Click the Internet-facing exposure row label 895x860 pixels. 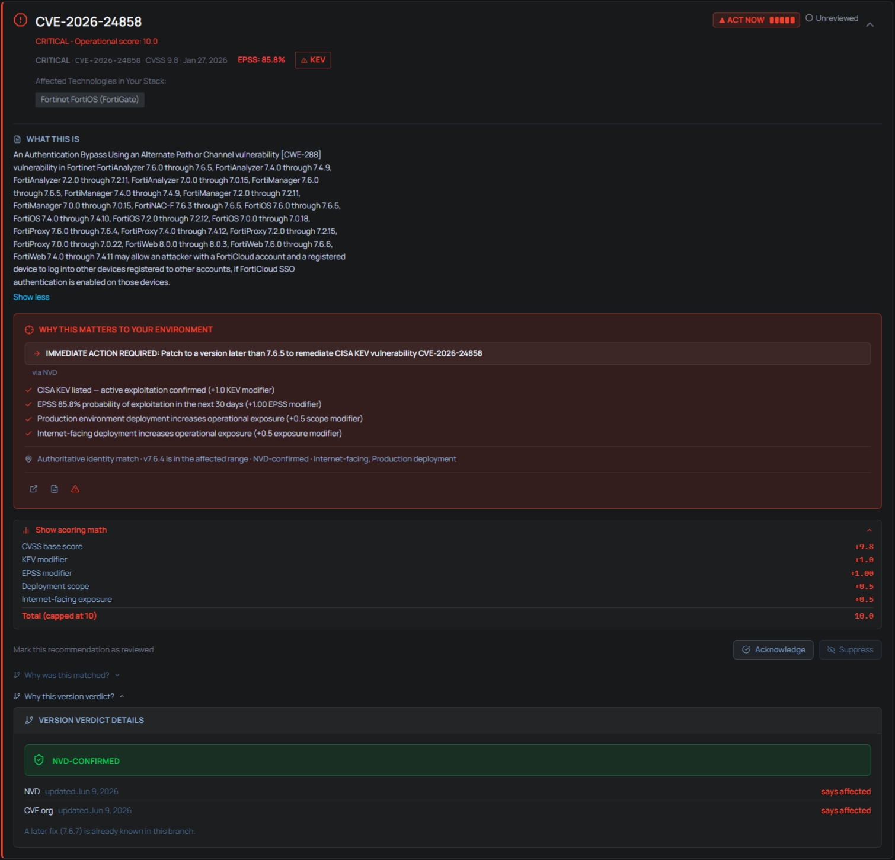pos(67,600)
